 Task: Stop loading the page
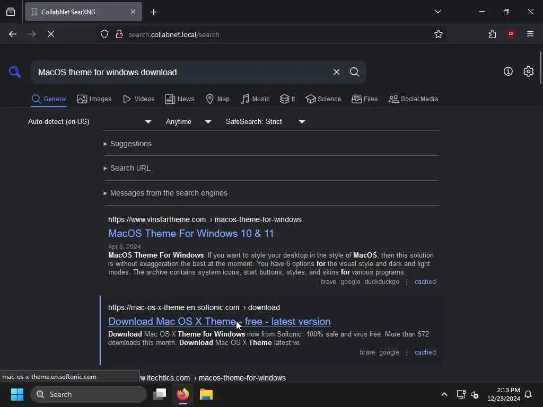tap(51, 34)
